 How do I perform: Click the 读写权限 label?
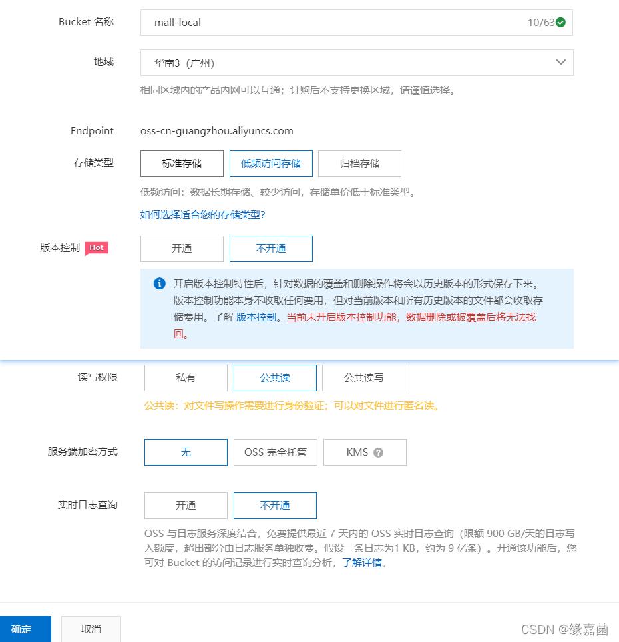pyautogui.click(x=97, y=377)
